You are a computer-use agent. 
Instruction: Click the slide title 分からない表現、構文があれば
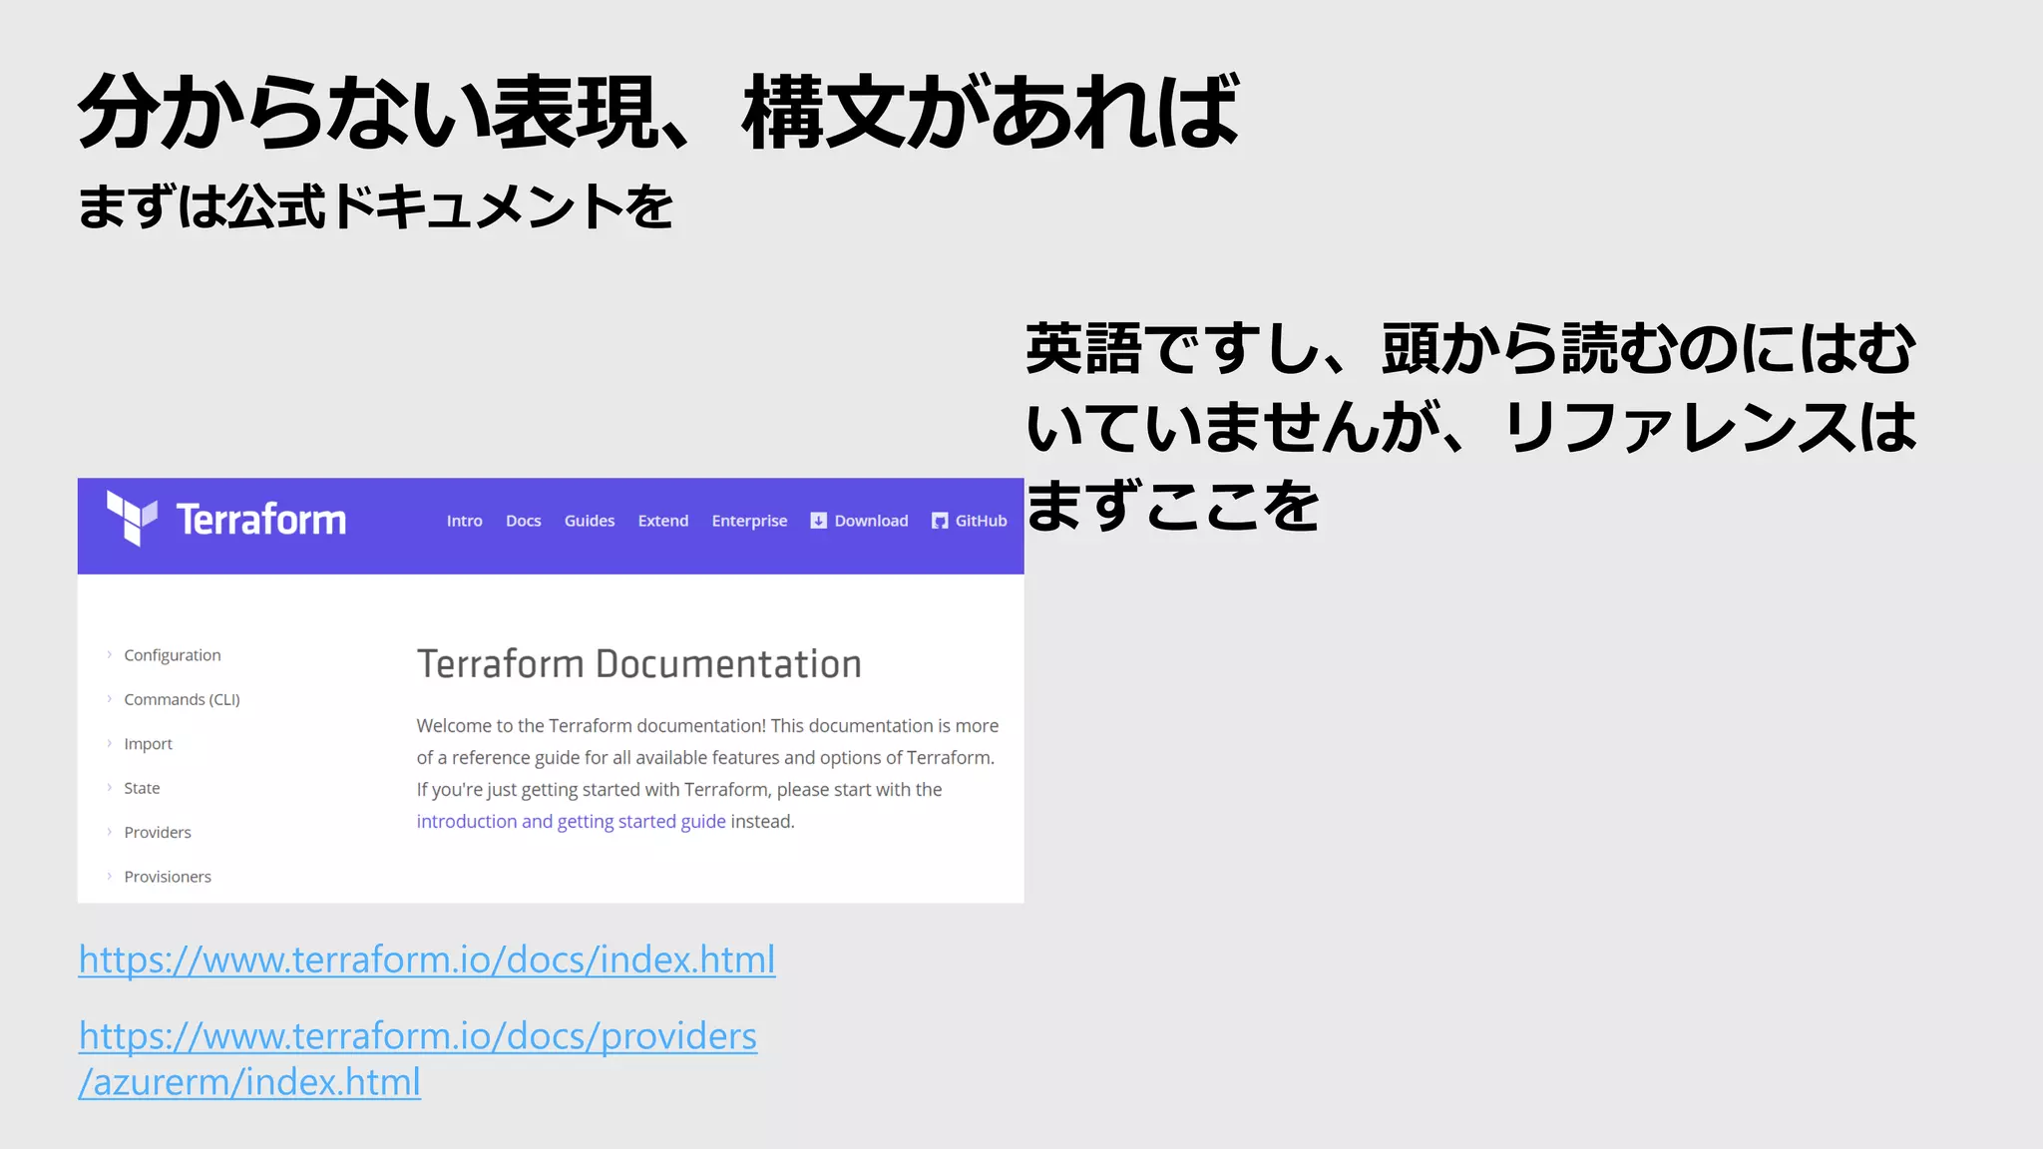(658, 112)
